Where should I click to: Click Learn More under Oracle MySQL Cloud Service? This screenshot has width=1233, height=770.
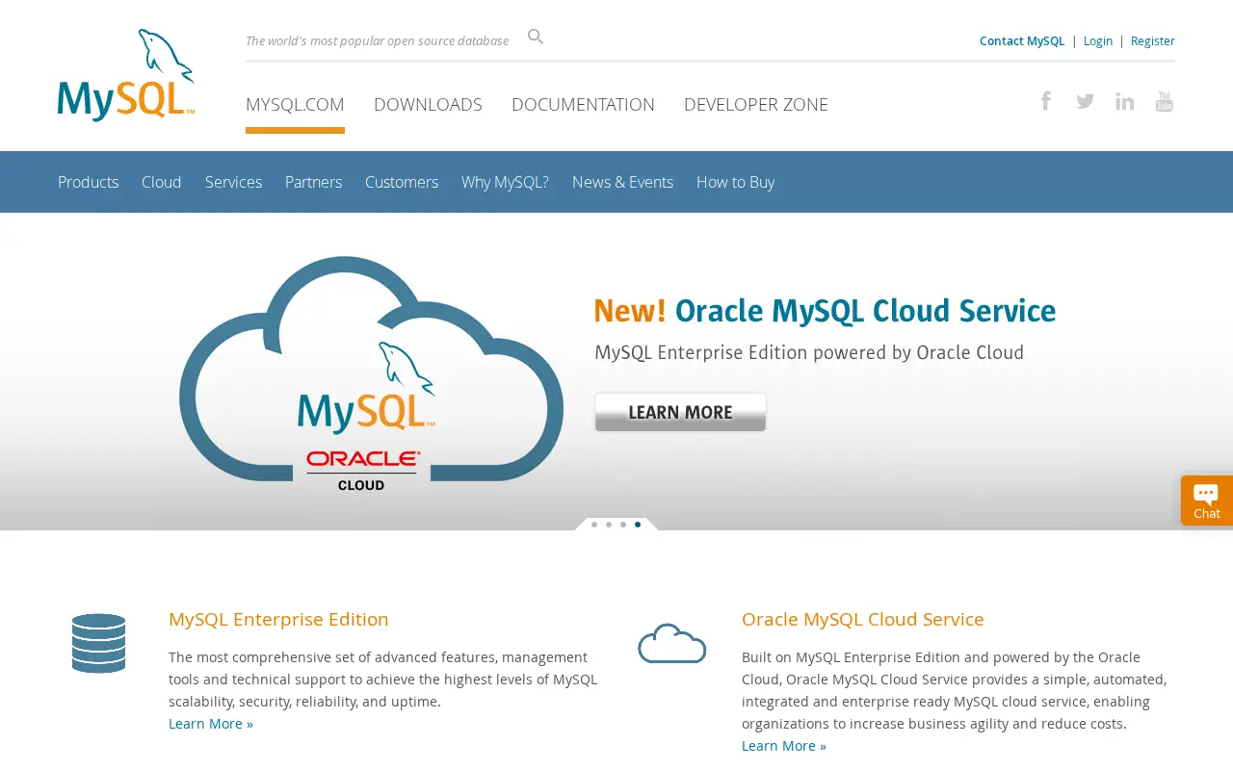784,746
